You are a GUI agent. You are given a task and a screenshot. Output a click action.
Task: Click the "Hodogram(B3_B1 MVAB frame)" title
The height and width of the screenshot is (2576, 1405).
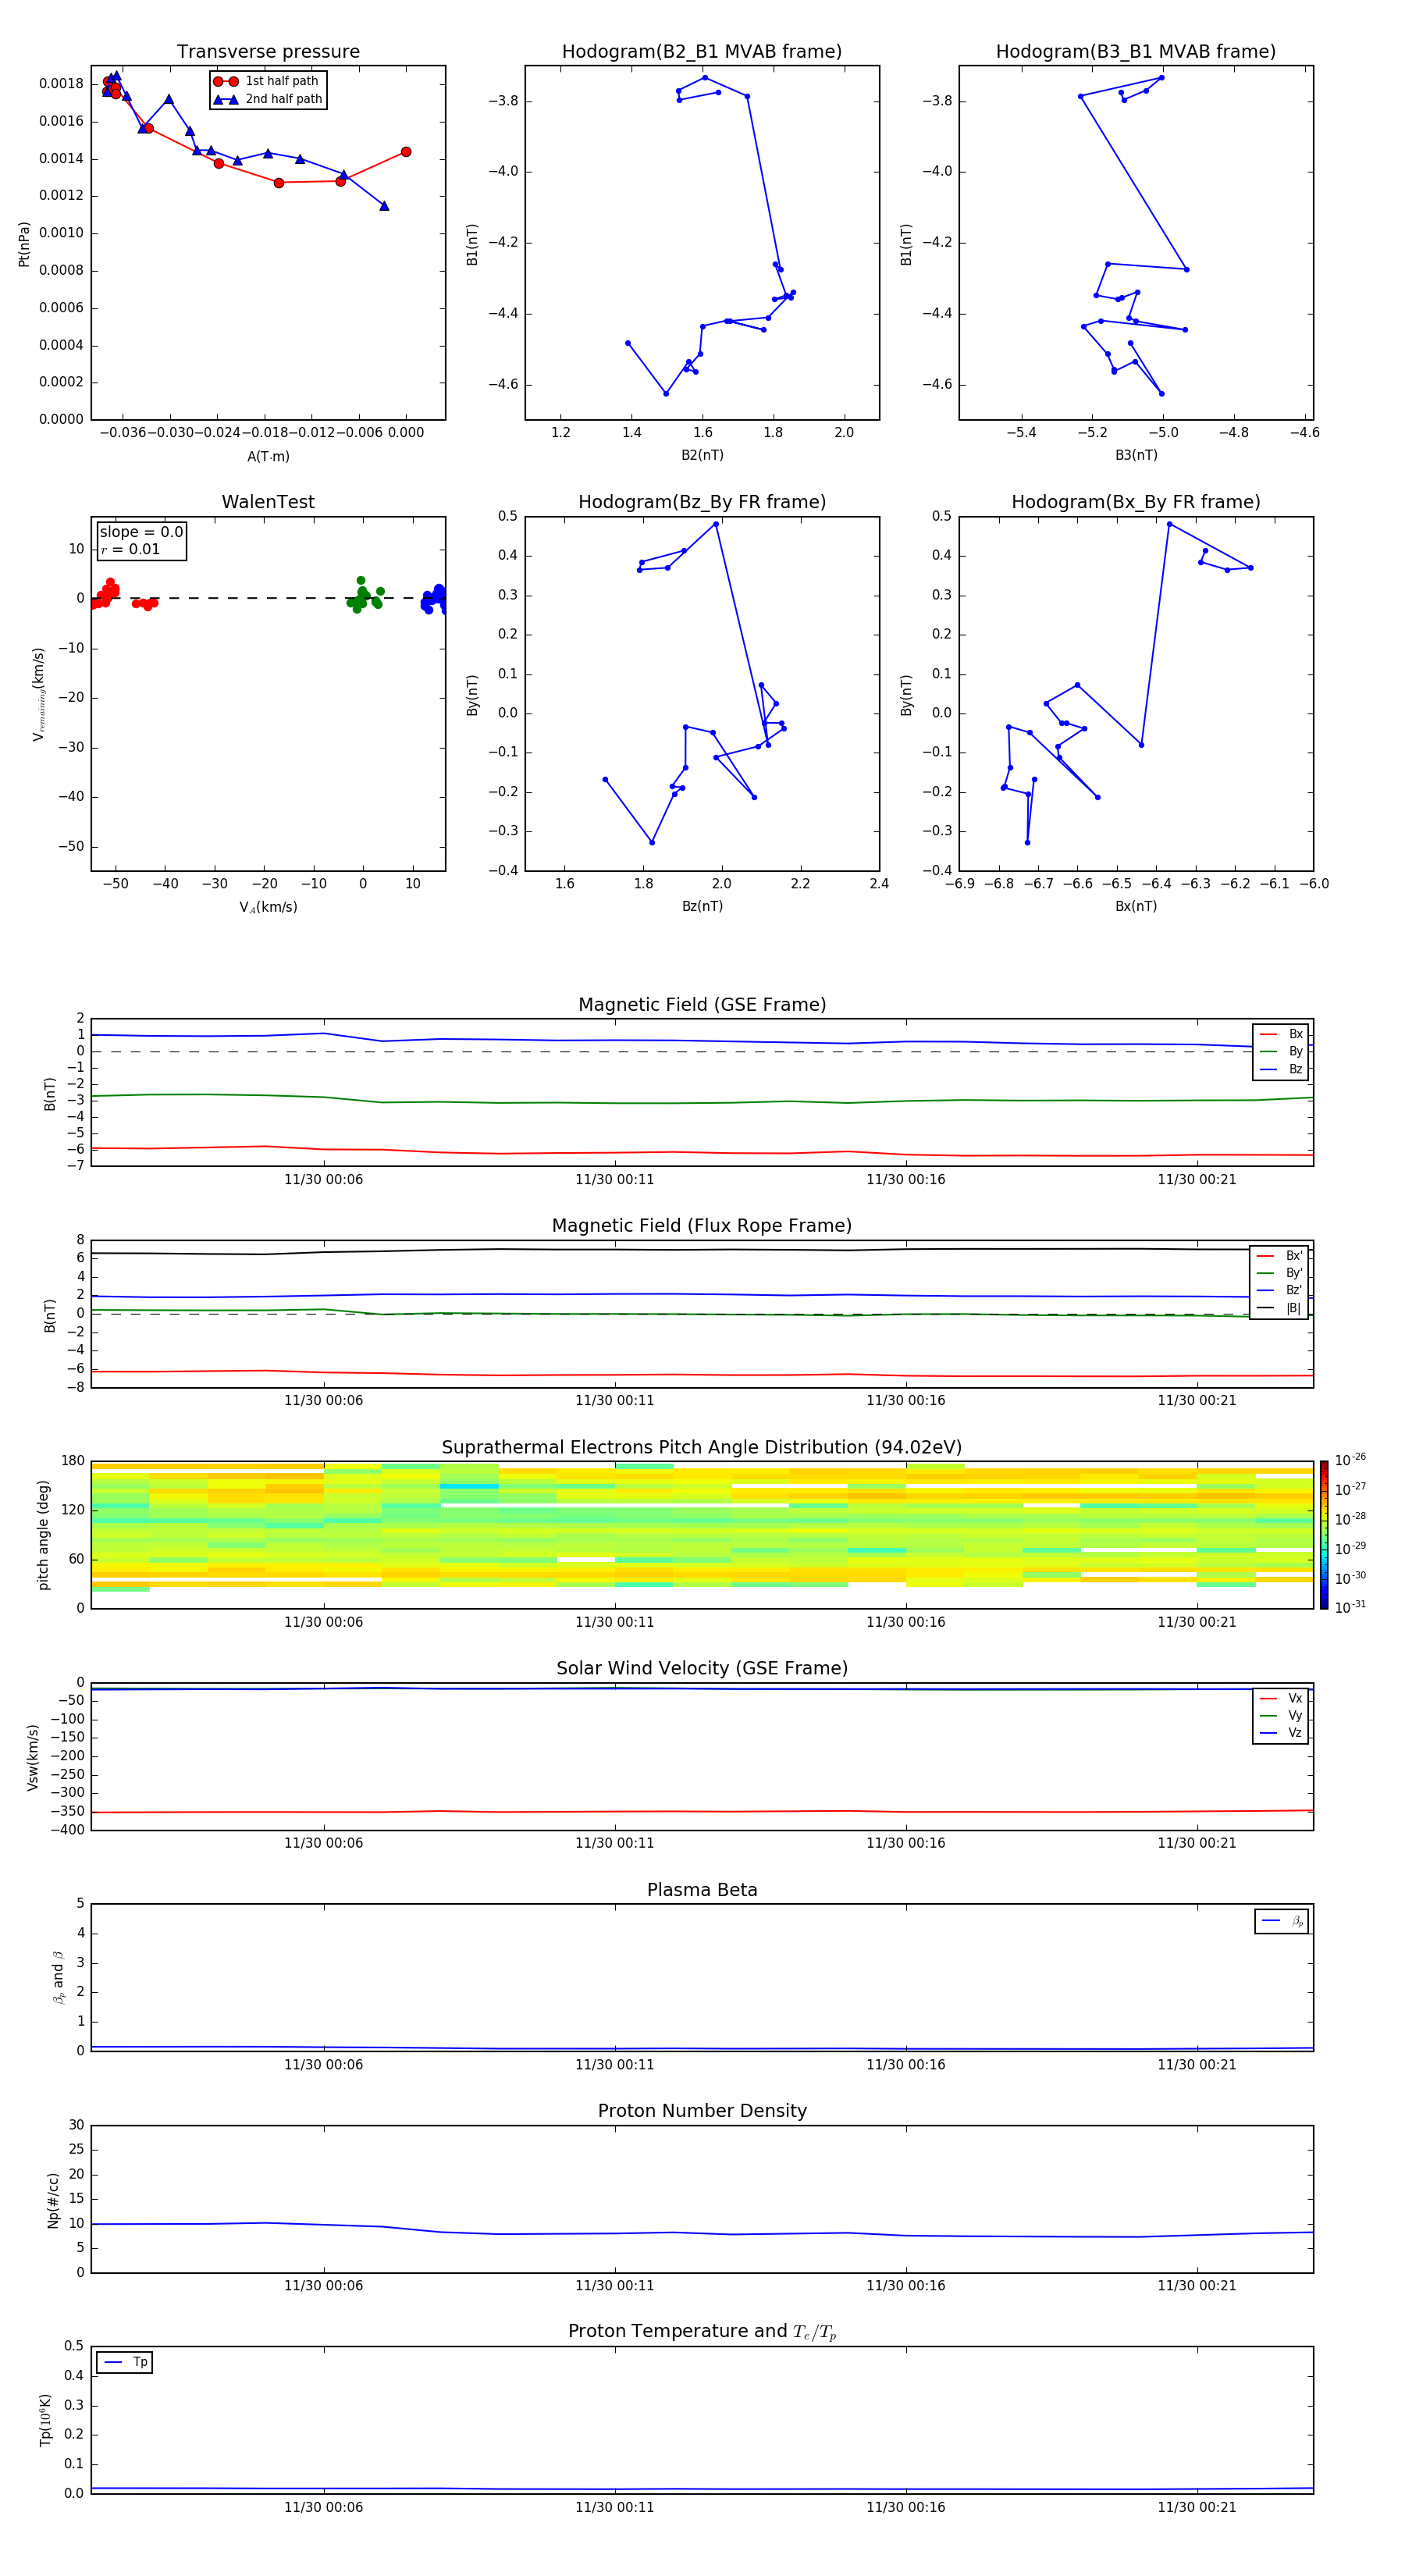[x=1136, y=52]
